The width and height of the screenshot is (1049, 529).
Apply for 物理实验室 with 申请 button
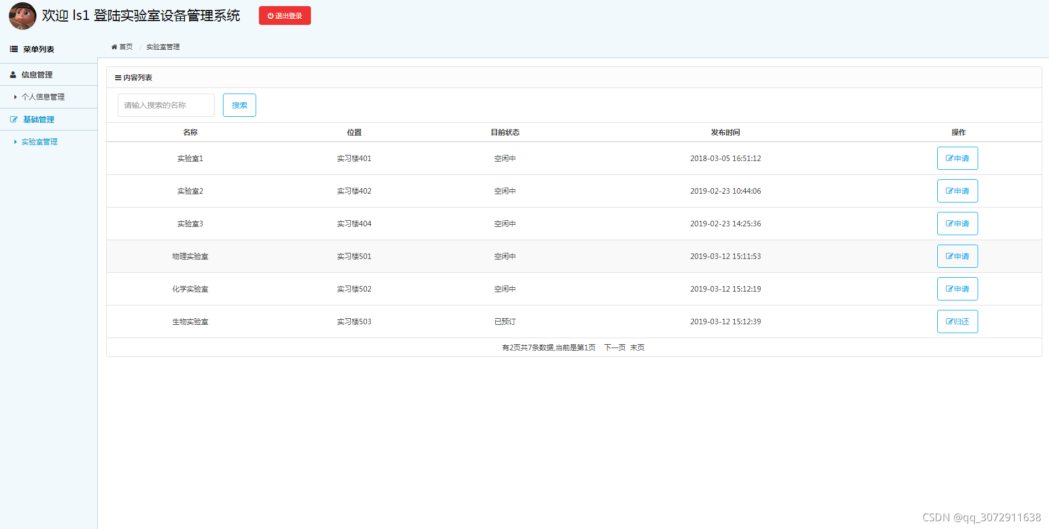pos(958,256)
